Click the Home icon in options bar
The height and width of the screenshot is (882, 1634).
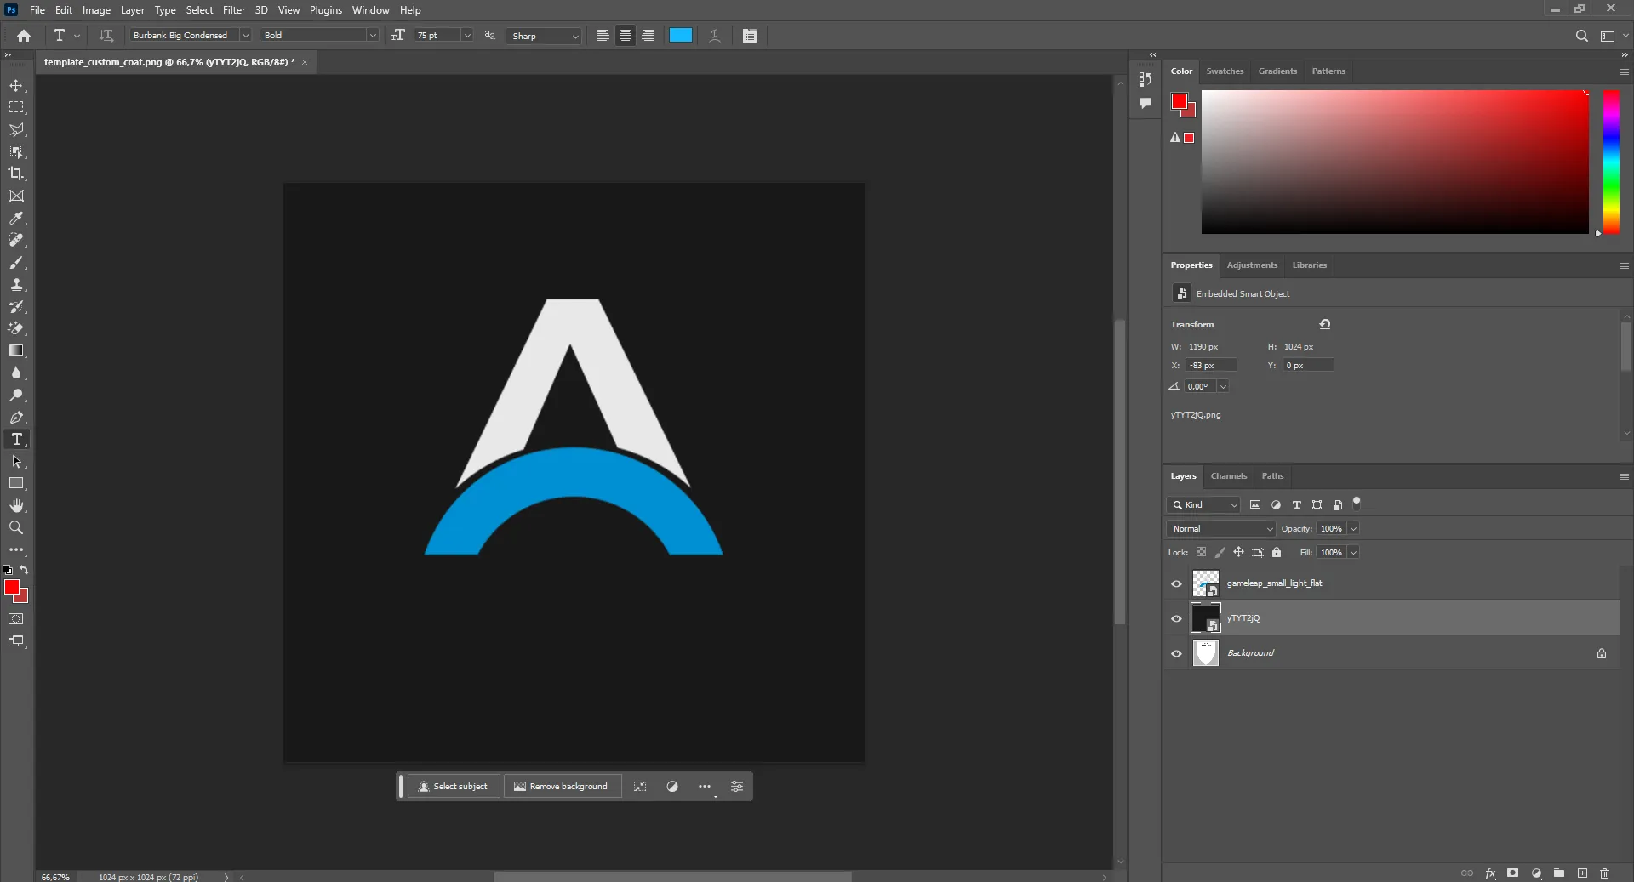[24, 36]
